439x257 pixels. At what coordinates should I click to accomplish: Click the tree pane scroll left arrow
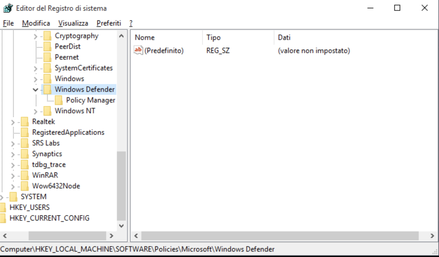click(5, 236)
